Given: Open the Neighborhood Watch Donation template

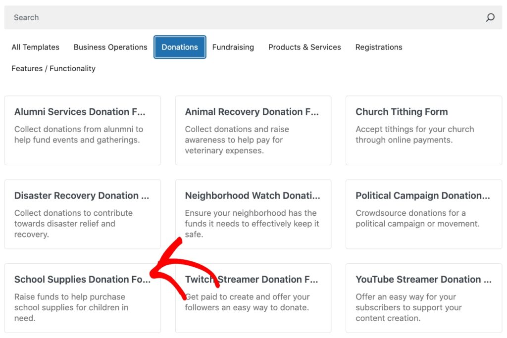Looking at the screenshot, I should tap(253, 214).
